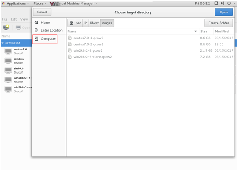Screen dimensions: 238x171
Task: Open View menu in Virt Manager
Action: [24, 19]
